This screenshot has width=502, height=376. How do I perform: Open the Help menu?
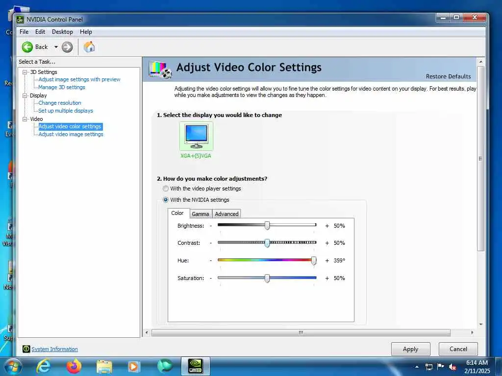point(86,32)
